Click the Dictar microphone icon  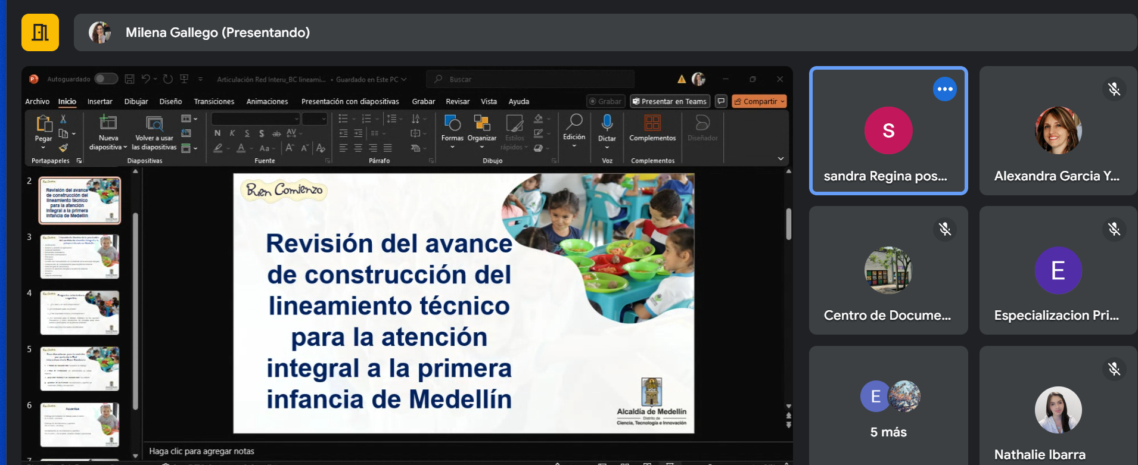607,123
